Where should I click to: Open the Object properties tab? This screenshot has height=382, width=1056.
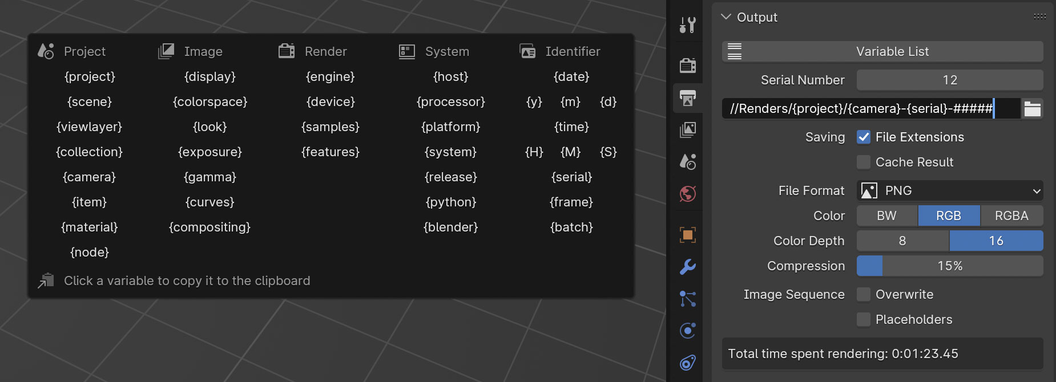coord(688,235)
